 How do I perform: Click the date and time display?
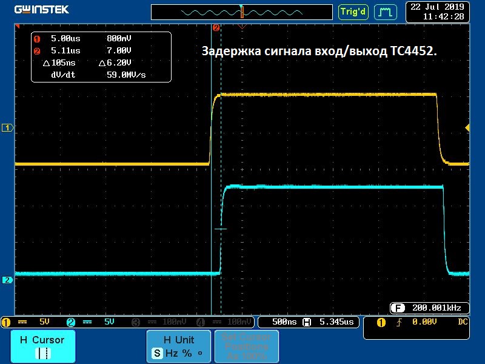(437, 12)
